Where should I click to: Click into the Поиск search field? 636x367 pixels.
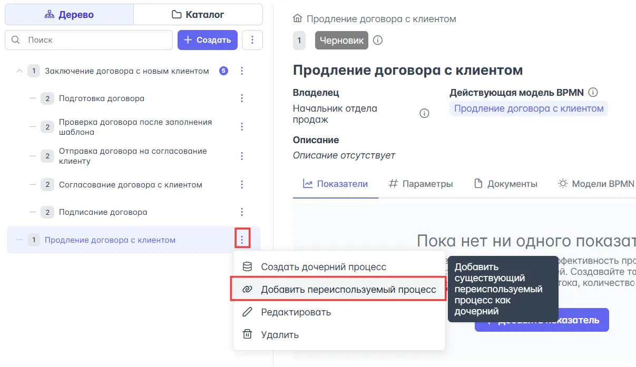coord(95,40)
